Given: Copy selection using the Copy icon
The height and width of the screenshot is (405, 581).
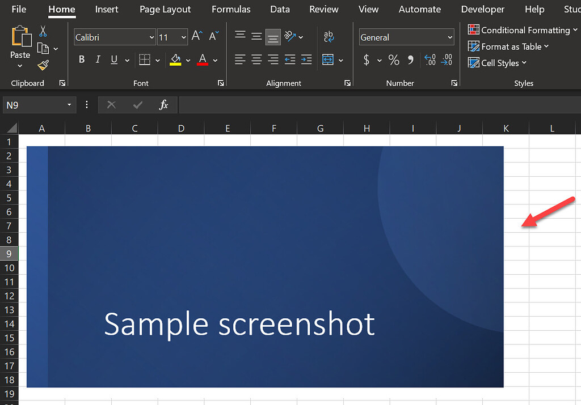Looking at the screenshot, I should [x=43, y=49].
